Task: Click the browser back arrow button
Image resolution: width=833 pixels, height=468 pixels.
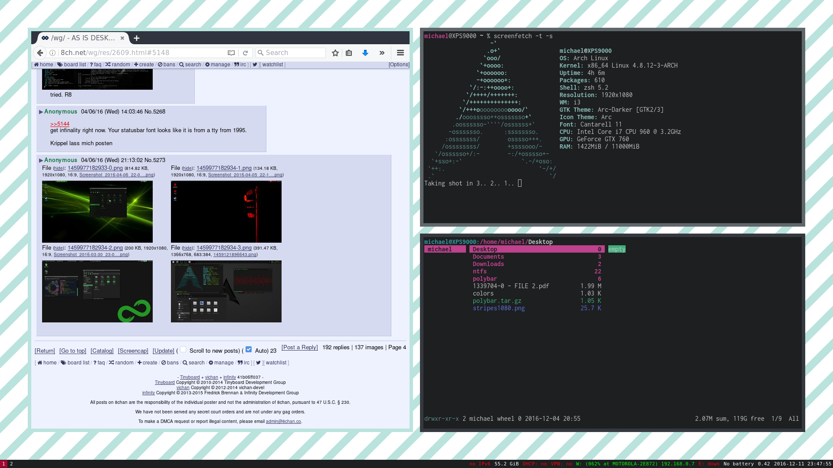Action: pos(40,53)
